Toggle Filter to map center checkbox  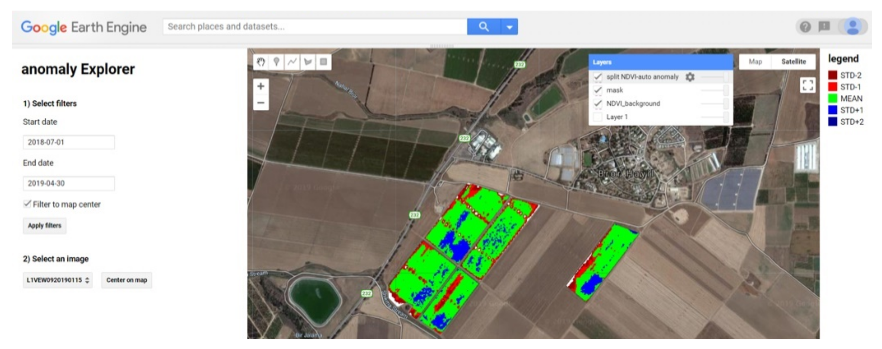coord(27,204)
